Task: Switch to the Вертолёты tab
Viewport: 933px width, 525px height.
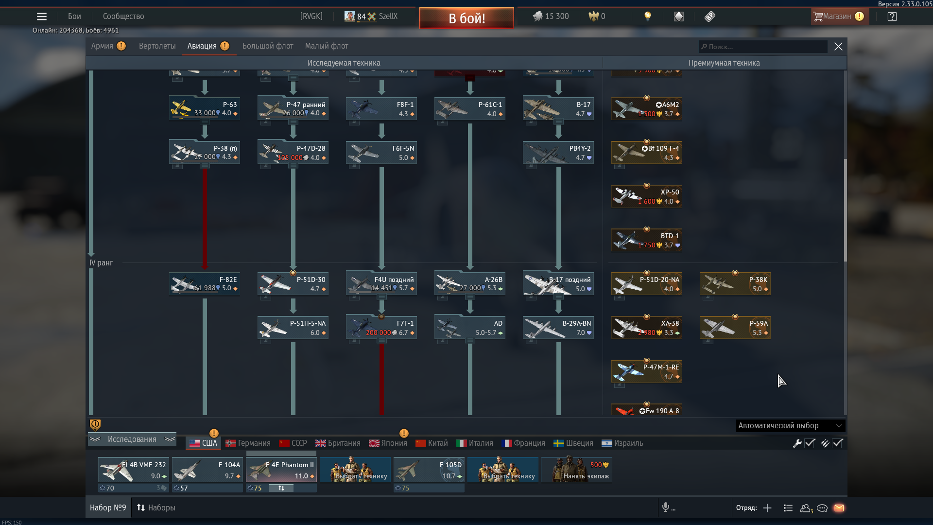Action: click(157, 46)
